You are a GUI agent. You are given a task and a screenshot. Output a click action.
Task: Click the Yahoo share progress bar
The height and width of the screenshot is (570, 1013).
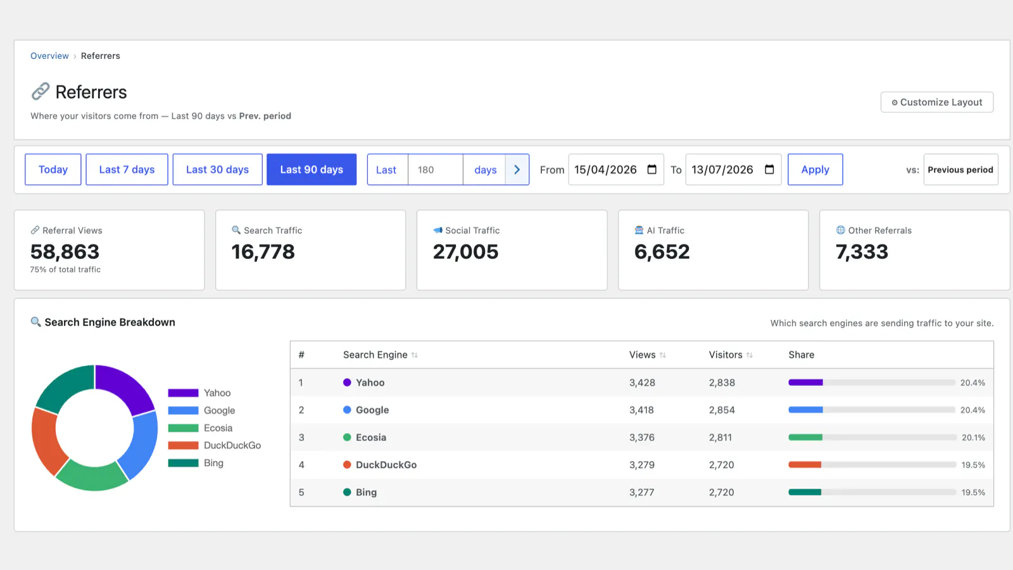(872, 383)
